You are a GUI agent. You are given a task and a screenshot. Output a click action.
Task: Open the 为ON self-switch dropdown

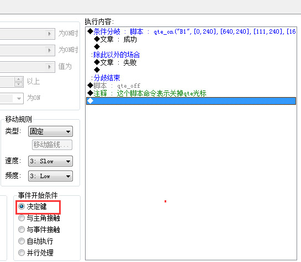coord(19,99)
